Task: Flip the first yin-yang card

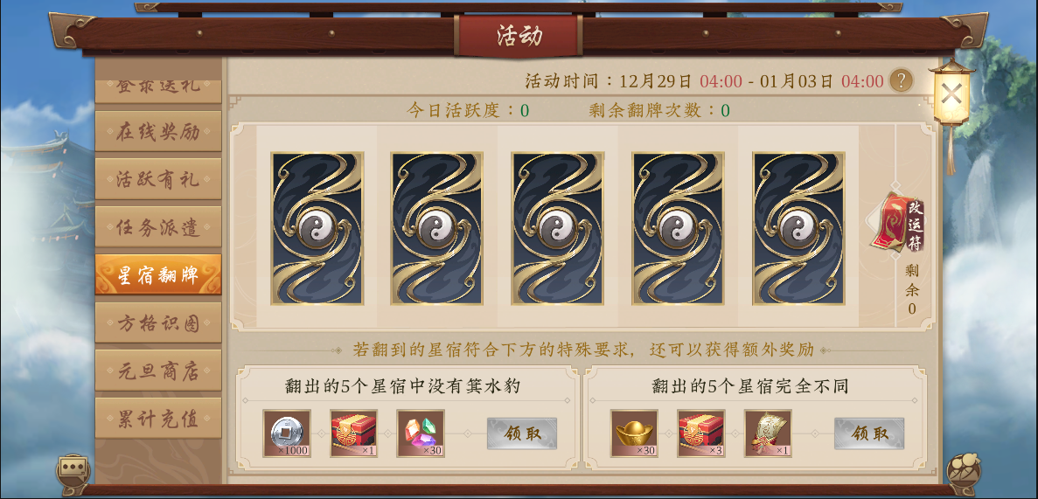Action: [x=317, y=228]
